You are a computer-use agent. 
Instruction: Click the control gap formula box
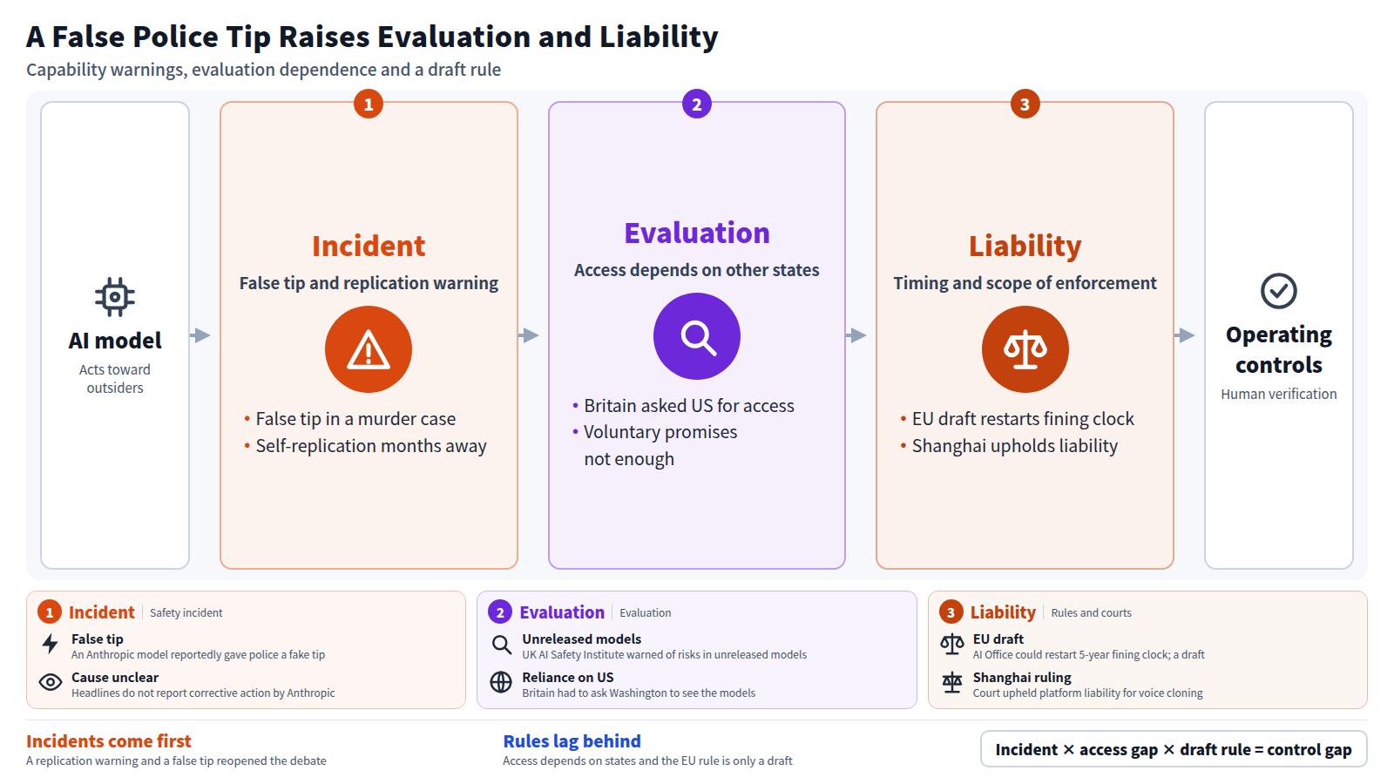1174,749
